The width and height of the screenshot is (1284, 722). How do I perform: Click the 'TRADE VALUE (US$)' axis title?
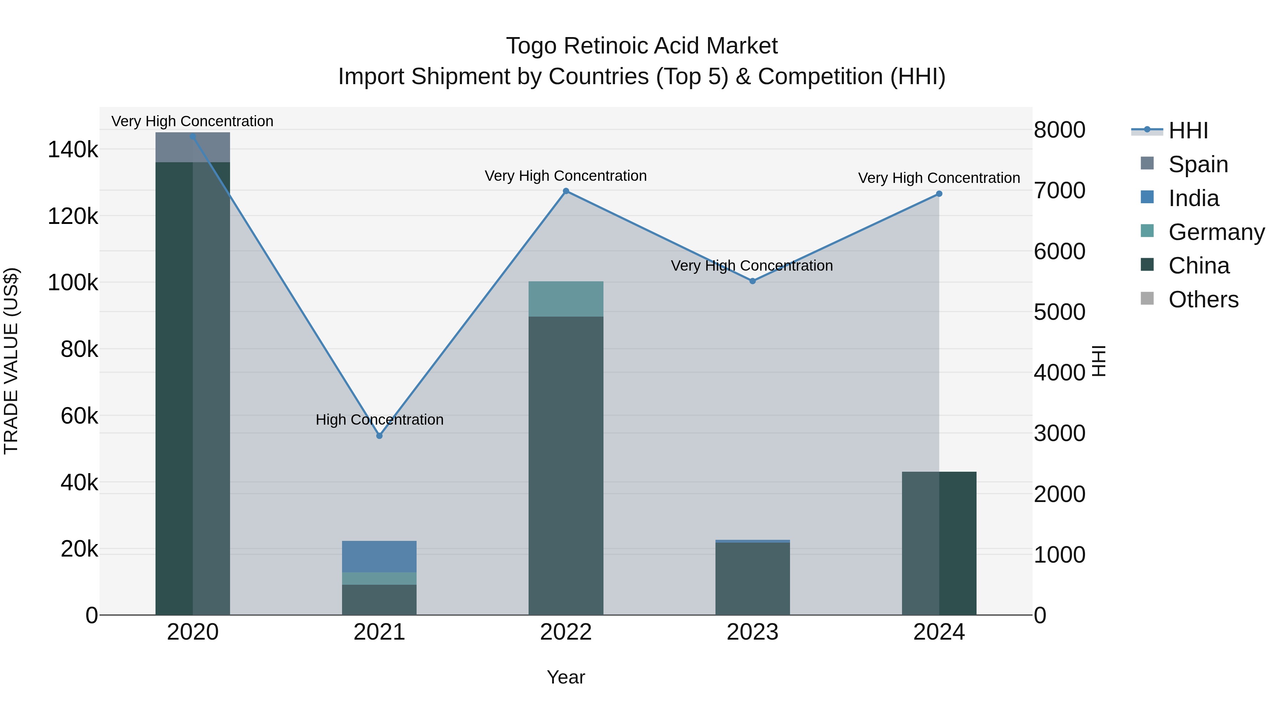(x=11, y=361)
